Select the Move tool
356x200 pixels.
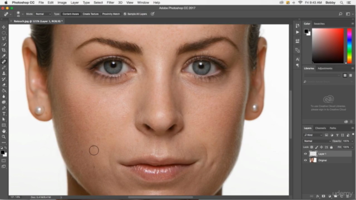pos(4,27)
